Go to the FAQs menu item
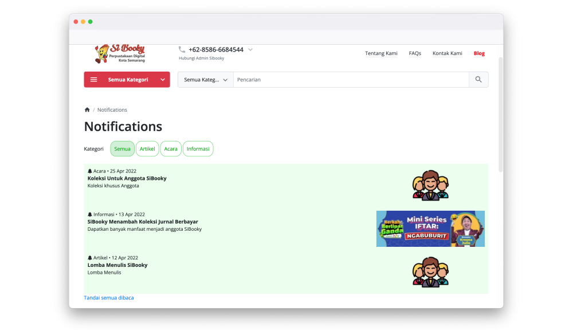Viewport: 573px width, 335px height. [x=415, y=53]
